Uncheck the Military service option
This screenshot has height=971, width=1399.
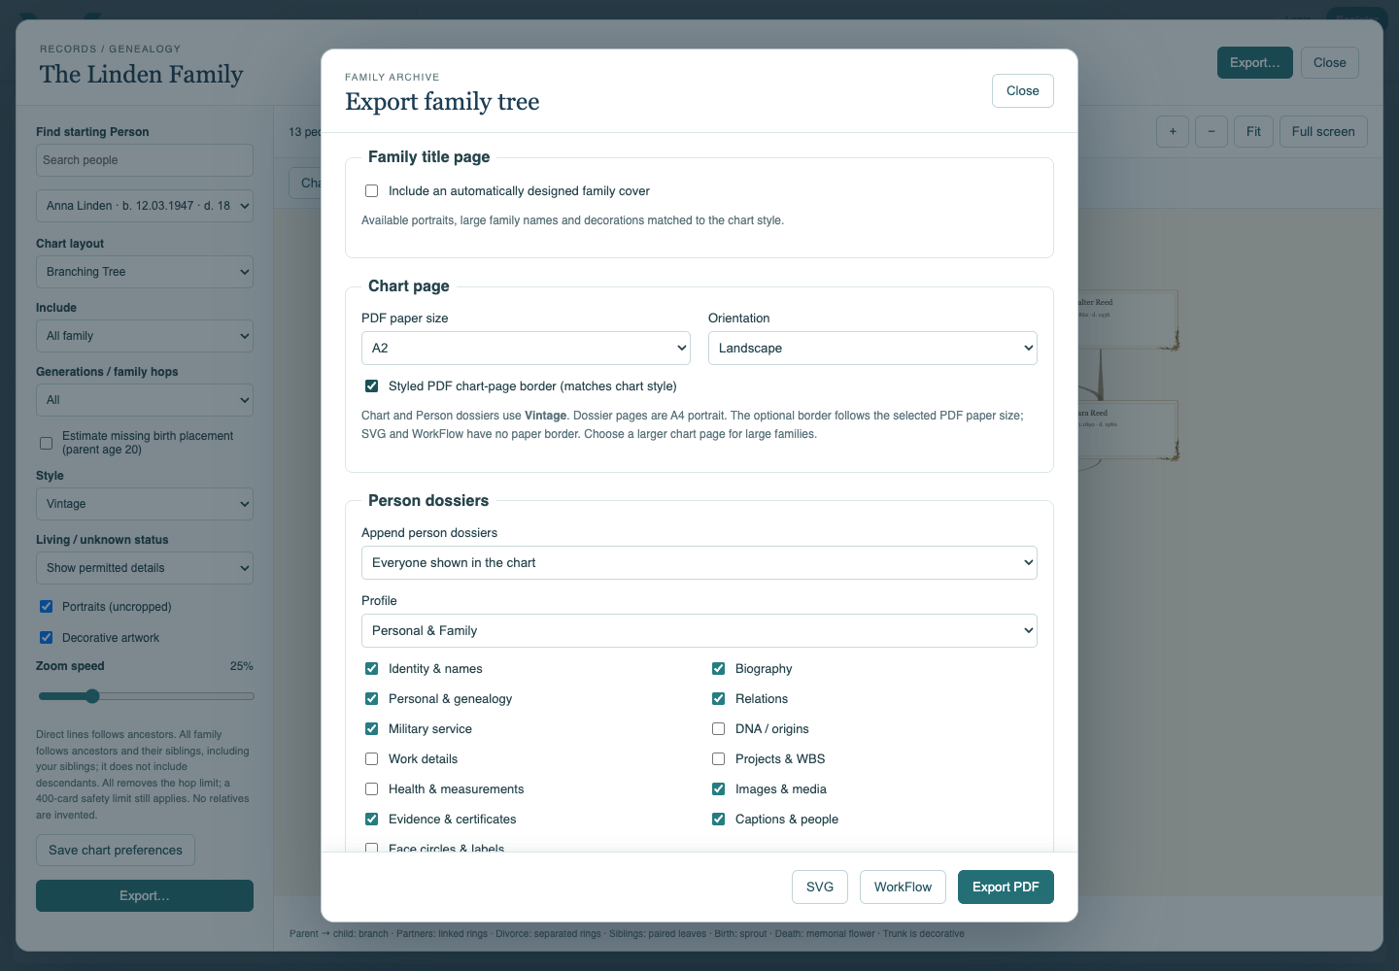click(371, 729)
